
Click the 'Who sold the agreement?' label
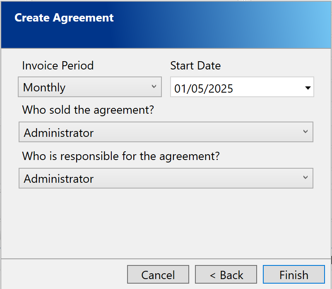point(88,110)
